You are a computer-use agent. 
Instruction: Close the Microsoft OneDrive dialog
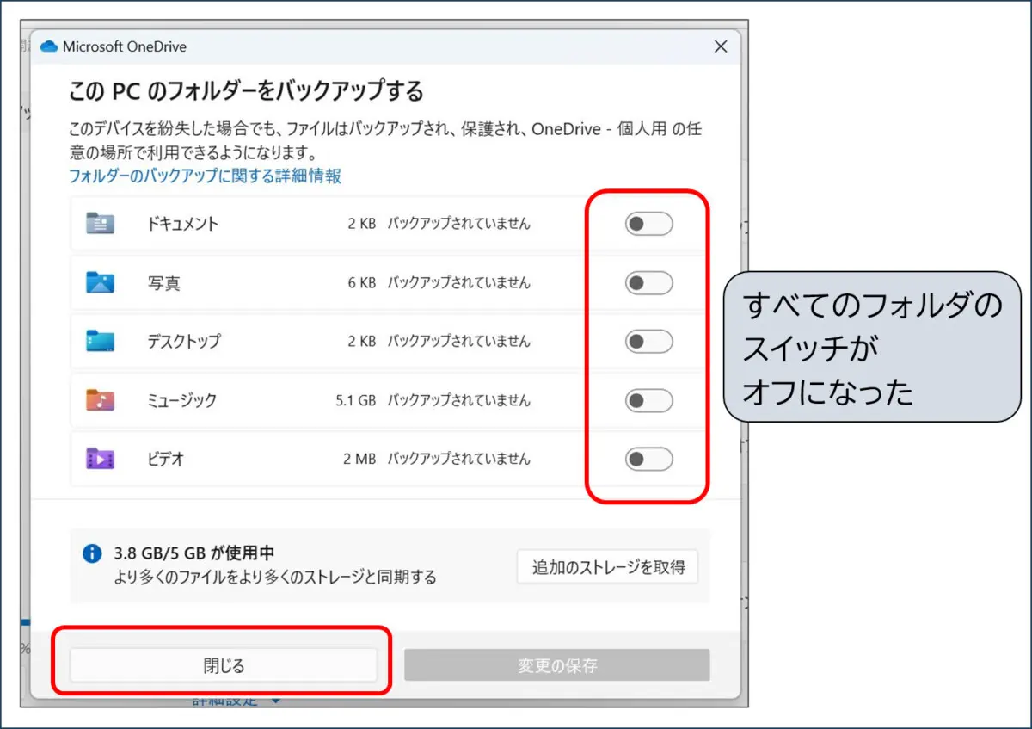click(x=721, y=46)
